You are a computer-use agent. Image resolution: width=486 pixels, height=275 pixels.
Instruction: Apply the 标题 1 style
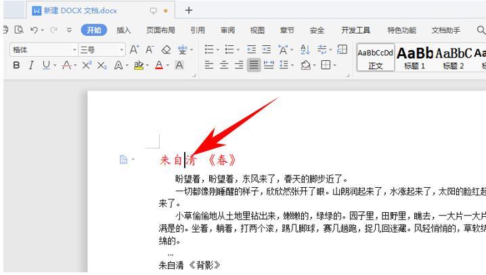(415, 57)
